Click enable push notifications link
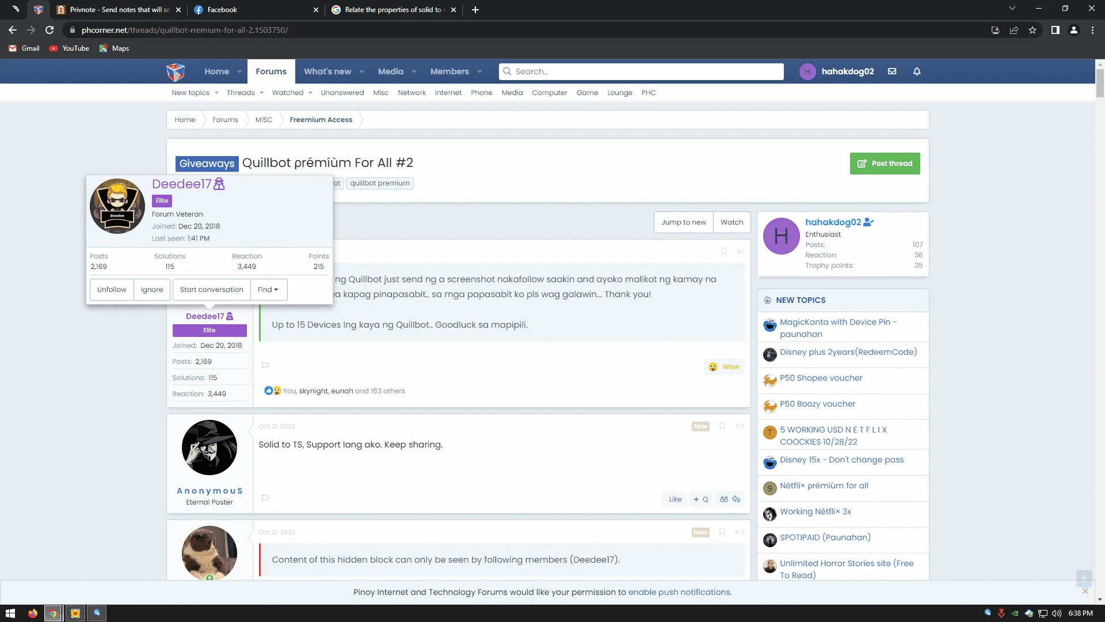The width and height of the screenshot is (1105, 622). [679, 592]
